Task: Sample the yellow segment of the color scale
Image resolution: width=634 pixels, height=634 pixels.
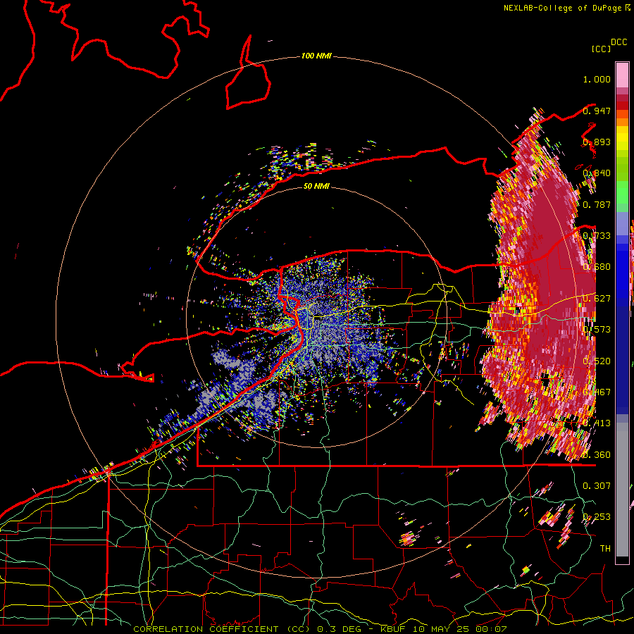Action: coord(622,138)
